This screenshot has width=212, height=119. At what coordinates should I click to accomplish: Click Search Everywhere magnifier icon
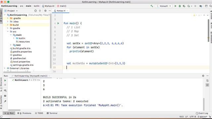click(x=211, y=6)
